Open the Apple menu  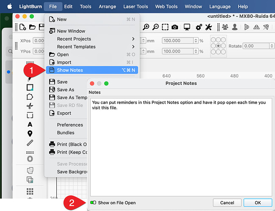click(10, 6)
